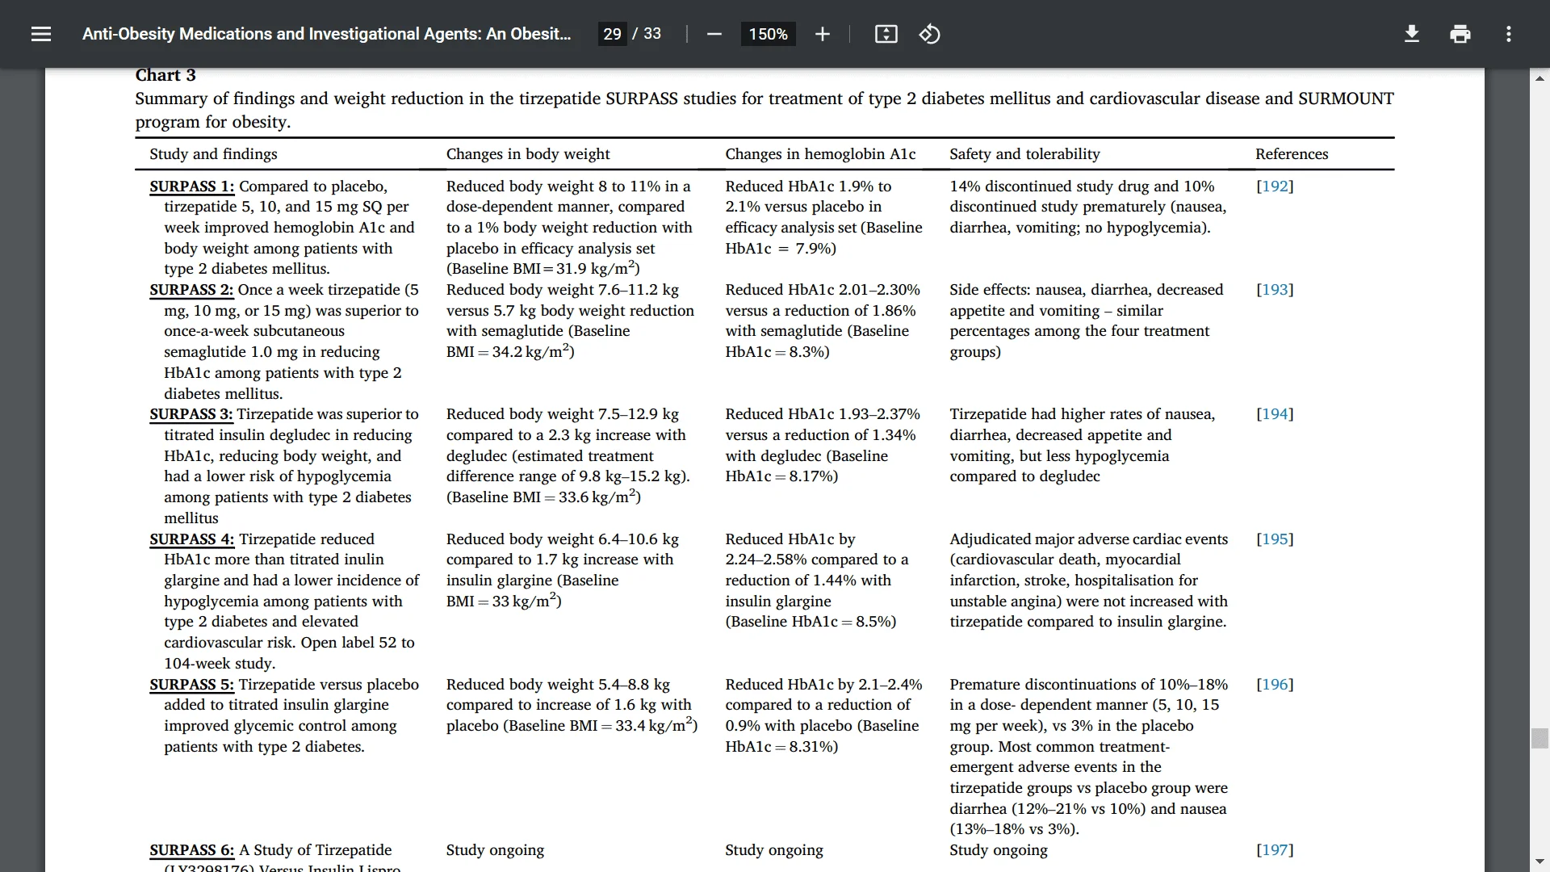This screenshot has width=1550, height=872.
Task: Click the 'SURPASS 3:' study label
Action: click(191, 414)
